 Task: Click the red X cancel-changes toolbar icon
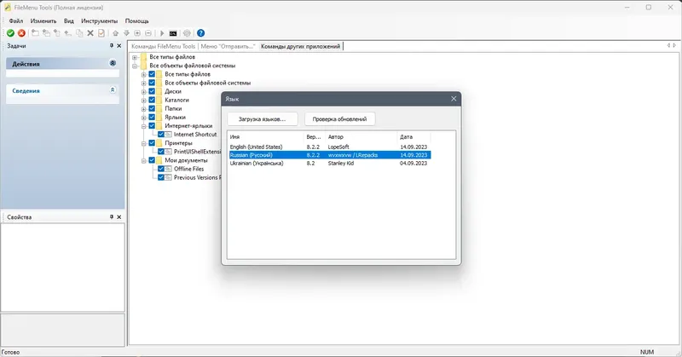tap(21, 33)
